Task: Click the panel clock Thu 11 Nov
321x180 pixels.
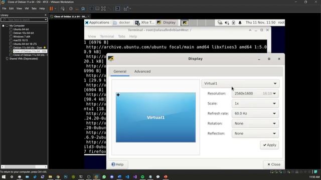Action: [x=260, y=22]
